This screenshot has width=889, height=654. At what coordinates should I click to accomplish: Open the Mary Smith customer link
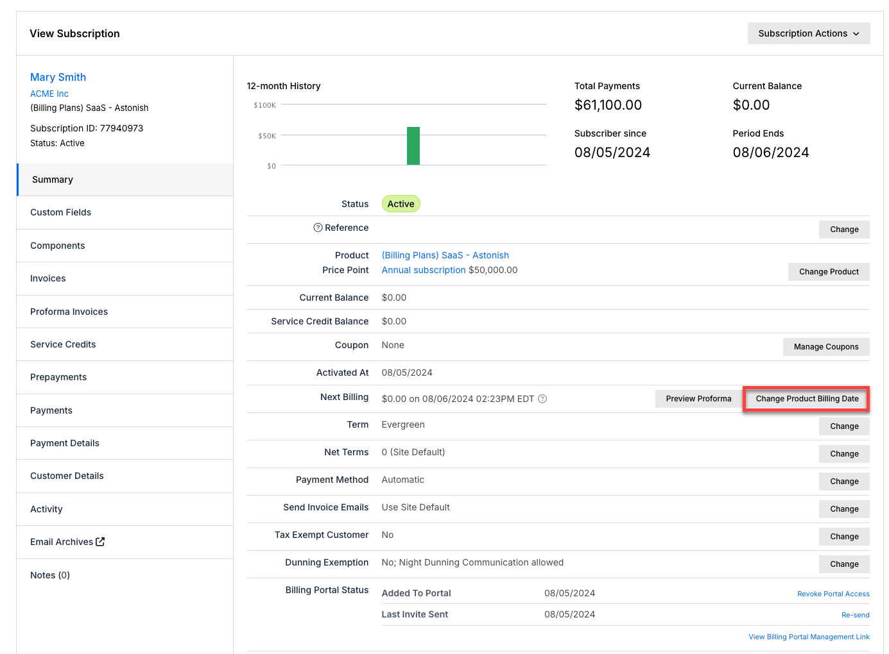pos(58,77)
